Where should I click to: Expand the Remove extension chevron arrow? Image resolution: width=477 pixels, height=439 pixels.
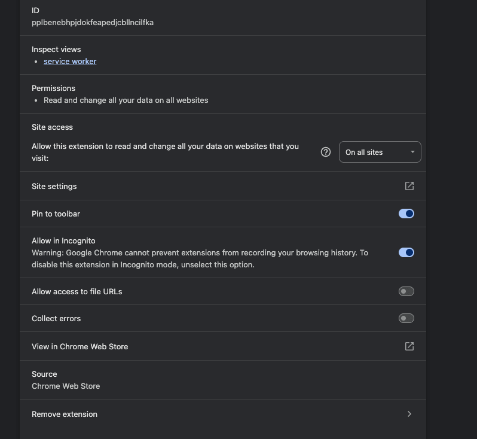coord(409,414)
